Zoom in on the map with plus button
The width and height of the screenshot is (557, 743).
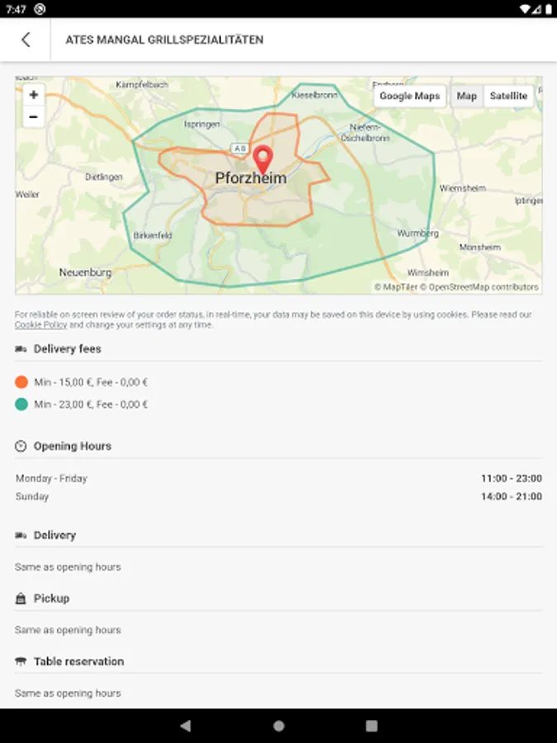click(34, 95)
